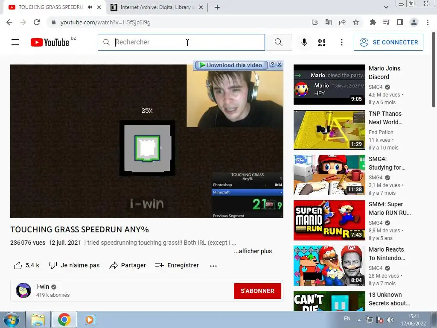437x328 pixels.
Task: Toggle Chrome side panel icon
Action: coord(400,22)
